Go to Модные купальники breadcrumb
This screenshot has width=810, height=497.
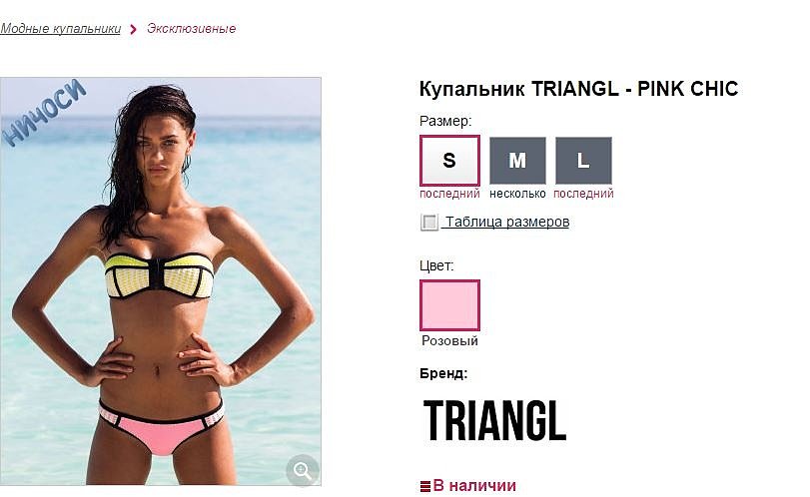(x=61, y=29)
